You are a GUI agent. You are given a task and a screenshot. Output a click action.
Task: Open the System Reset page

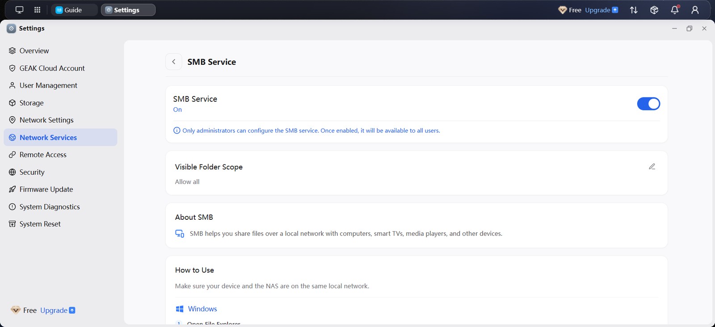click(60, 224)
